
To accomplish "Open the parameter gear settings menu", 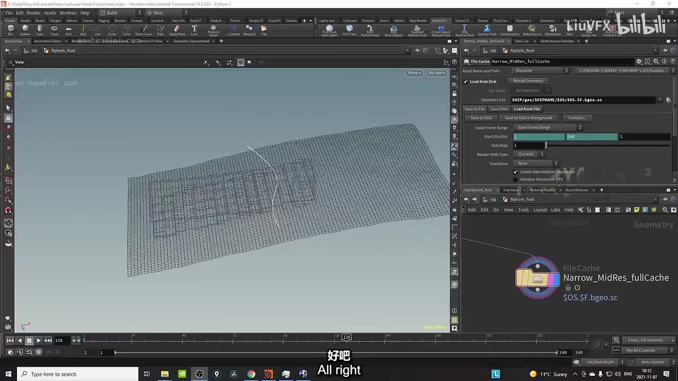I will click(x=639, y=61).
